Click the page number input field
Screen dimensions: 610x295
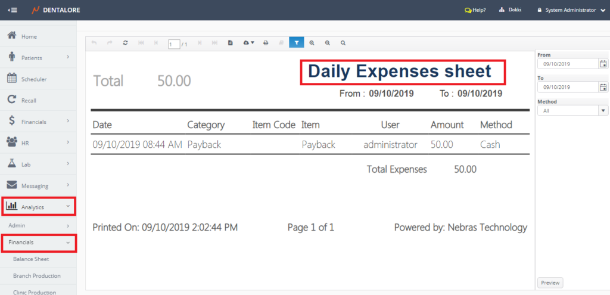(x=174, y=44)
